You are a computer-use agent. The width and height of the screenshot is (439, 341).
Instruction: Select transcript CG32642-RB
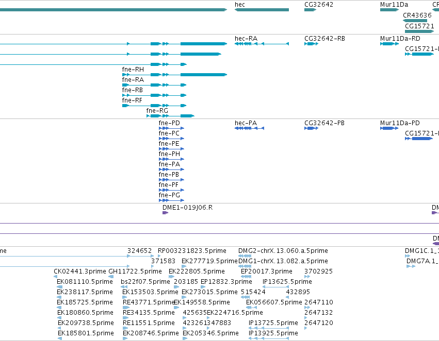click(312, 44)
